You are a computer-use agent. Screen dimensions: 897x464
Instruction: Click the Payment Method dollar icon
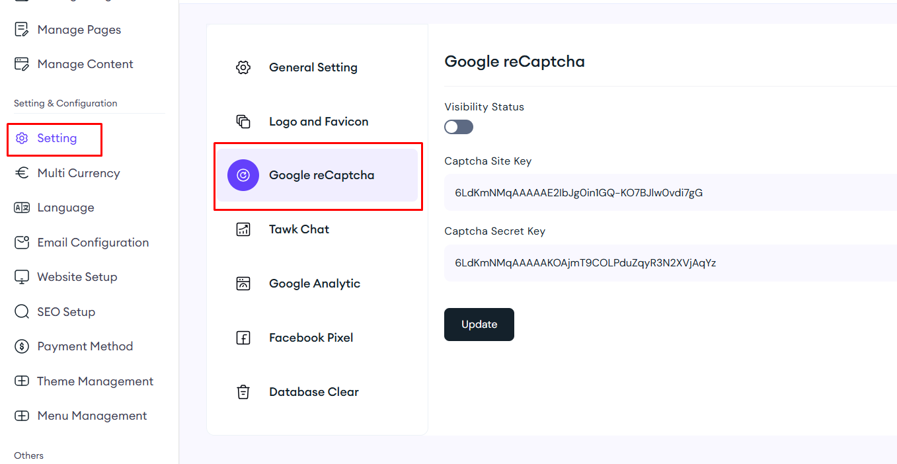22,346
